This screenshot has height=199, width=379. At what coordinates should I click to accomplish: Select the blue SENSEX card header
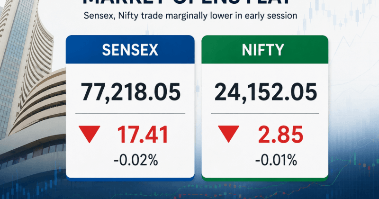click(x=130, y=50)
